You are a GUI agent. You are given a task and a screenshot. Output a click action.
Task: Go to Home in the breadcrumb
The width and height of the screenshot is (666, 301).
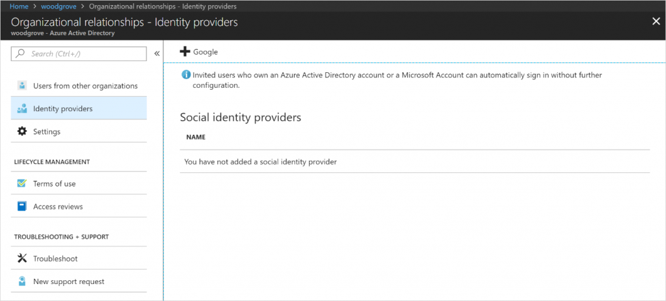tap(18, 7)
